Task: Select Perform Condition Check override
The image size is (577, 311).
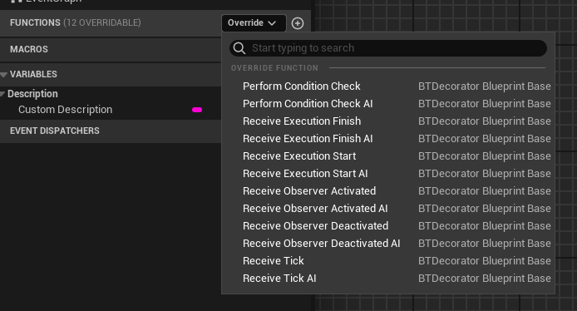Action: (388, 86)
